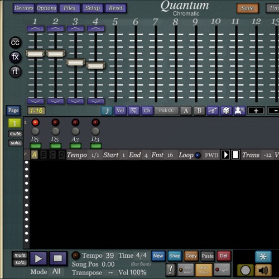The width and height of the screenshot is (279, 279).
Task: Click the pattern play triangle near FWD
Action: coord(225,155)
